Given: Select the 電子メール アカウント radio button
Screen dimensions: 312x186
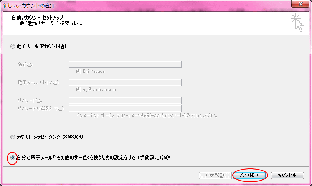Looking at the screenshot, I should pos(13,46).
